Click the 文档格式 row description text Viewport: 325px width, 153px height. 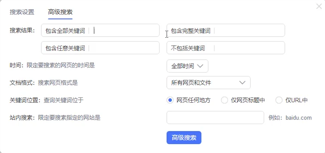tap(44, 83)
